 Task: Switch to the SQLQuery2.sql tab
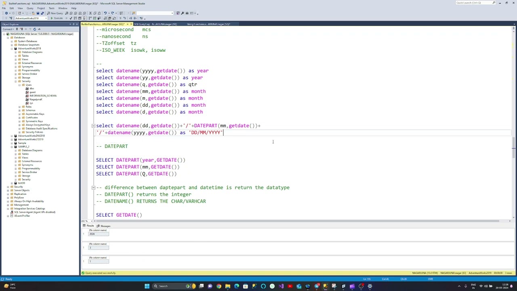pos(156,24)
